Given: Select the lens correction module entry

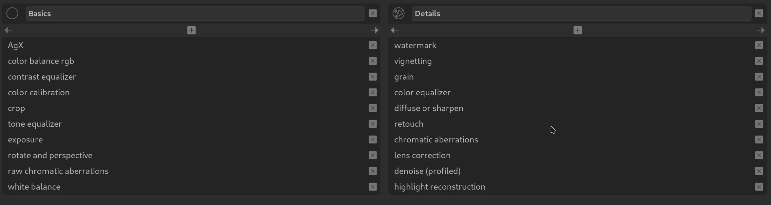Looking at the screenshot, I should 422,155.
